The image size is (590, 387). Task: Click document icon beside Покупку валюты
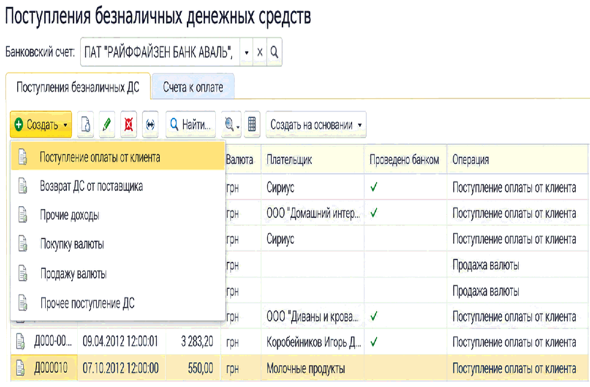22,244
